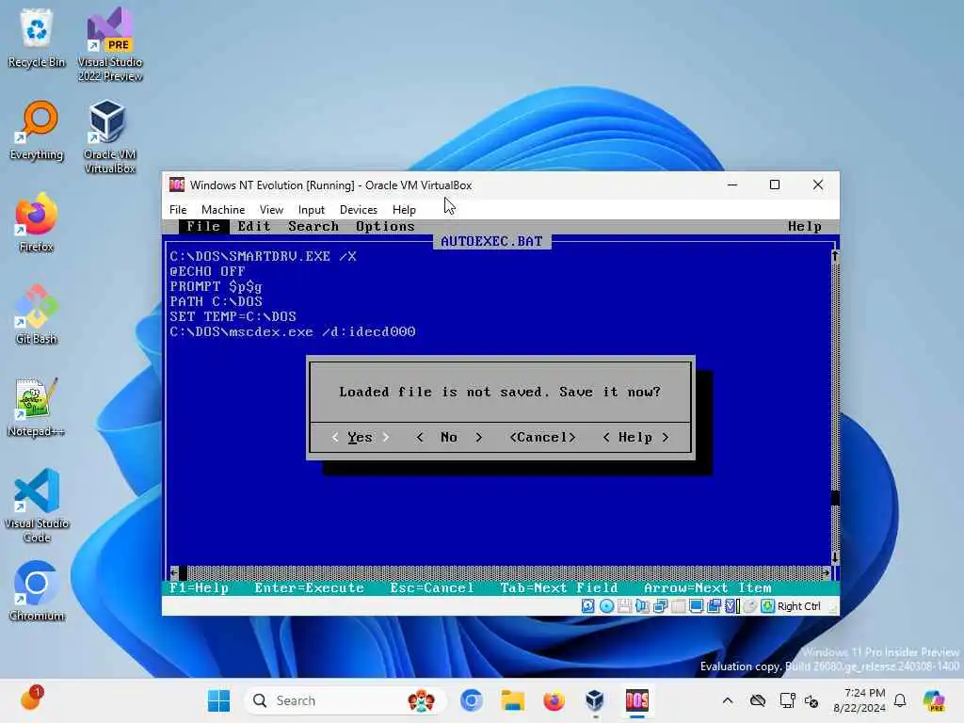Click F1=Help in the editor status bar
The image size is (964, 723).
199,588
